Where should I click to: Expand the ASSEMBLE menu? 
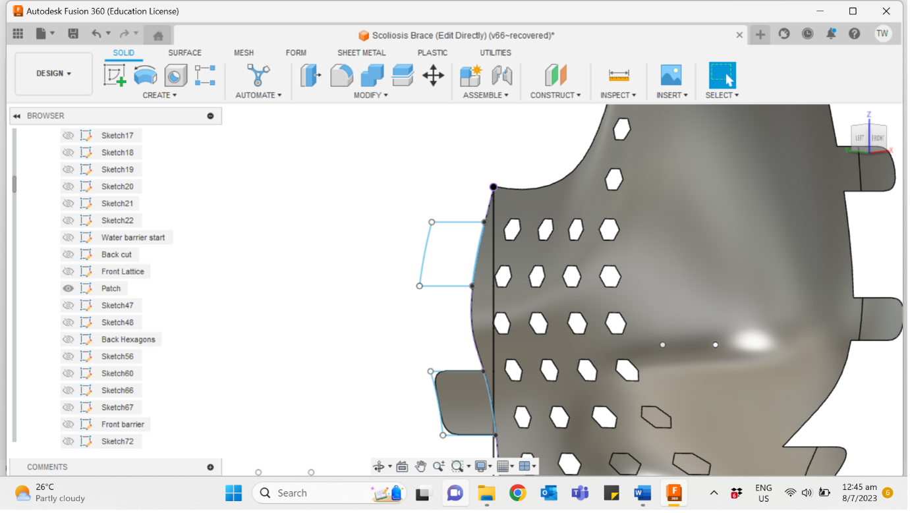(x=486, y=95)
